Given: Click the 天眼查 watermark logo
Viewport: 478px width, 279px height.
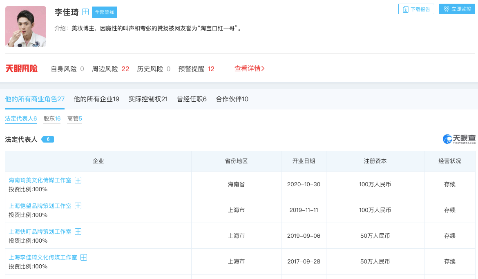Looking at the screenshot, I should pos(459,139).
